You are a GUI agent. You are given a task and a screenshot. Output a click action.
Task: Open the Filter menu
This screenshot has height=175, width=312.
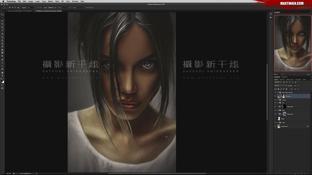pyautogui.click(x=57, y=1)
